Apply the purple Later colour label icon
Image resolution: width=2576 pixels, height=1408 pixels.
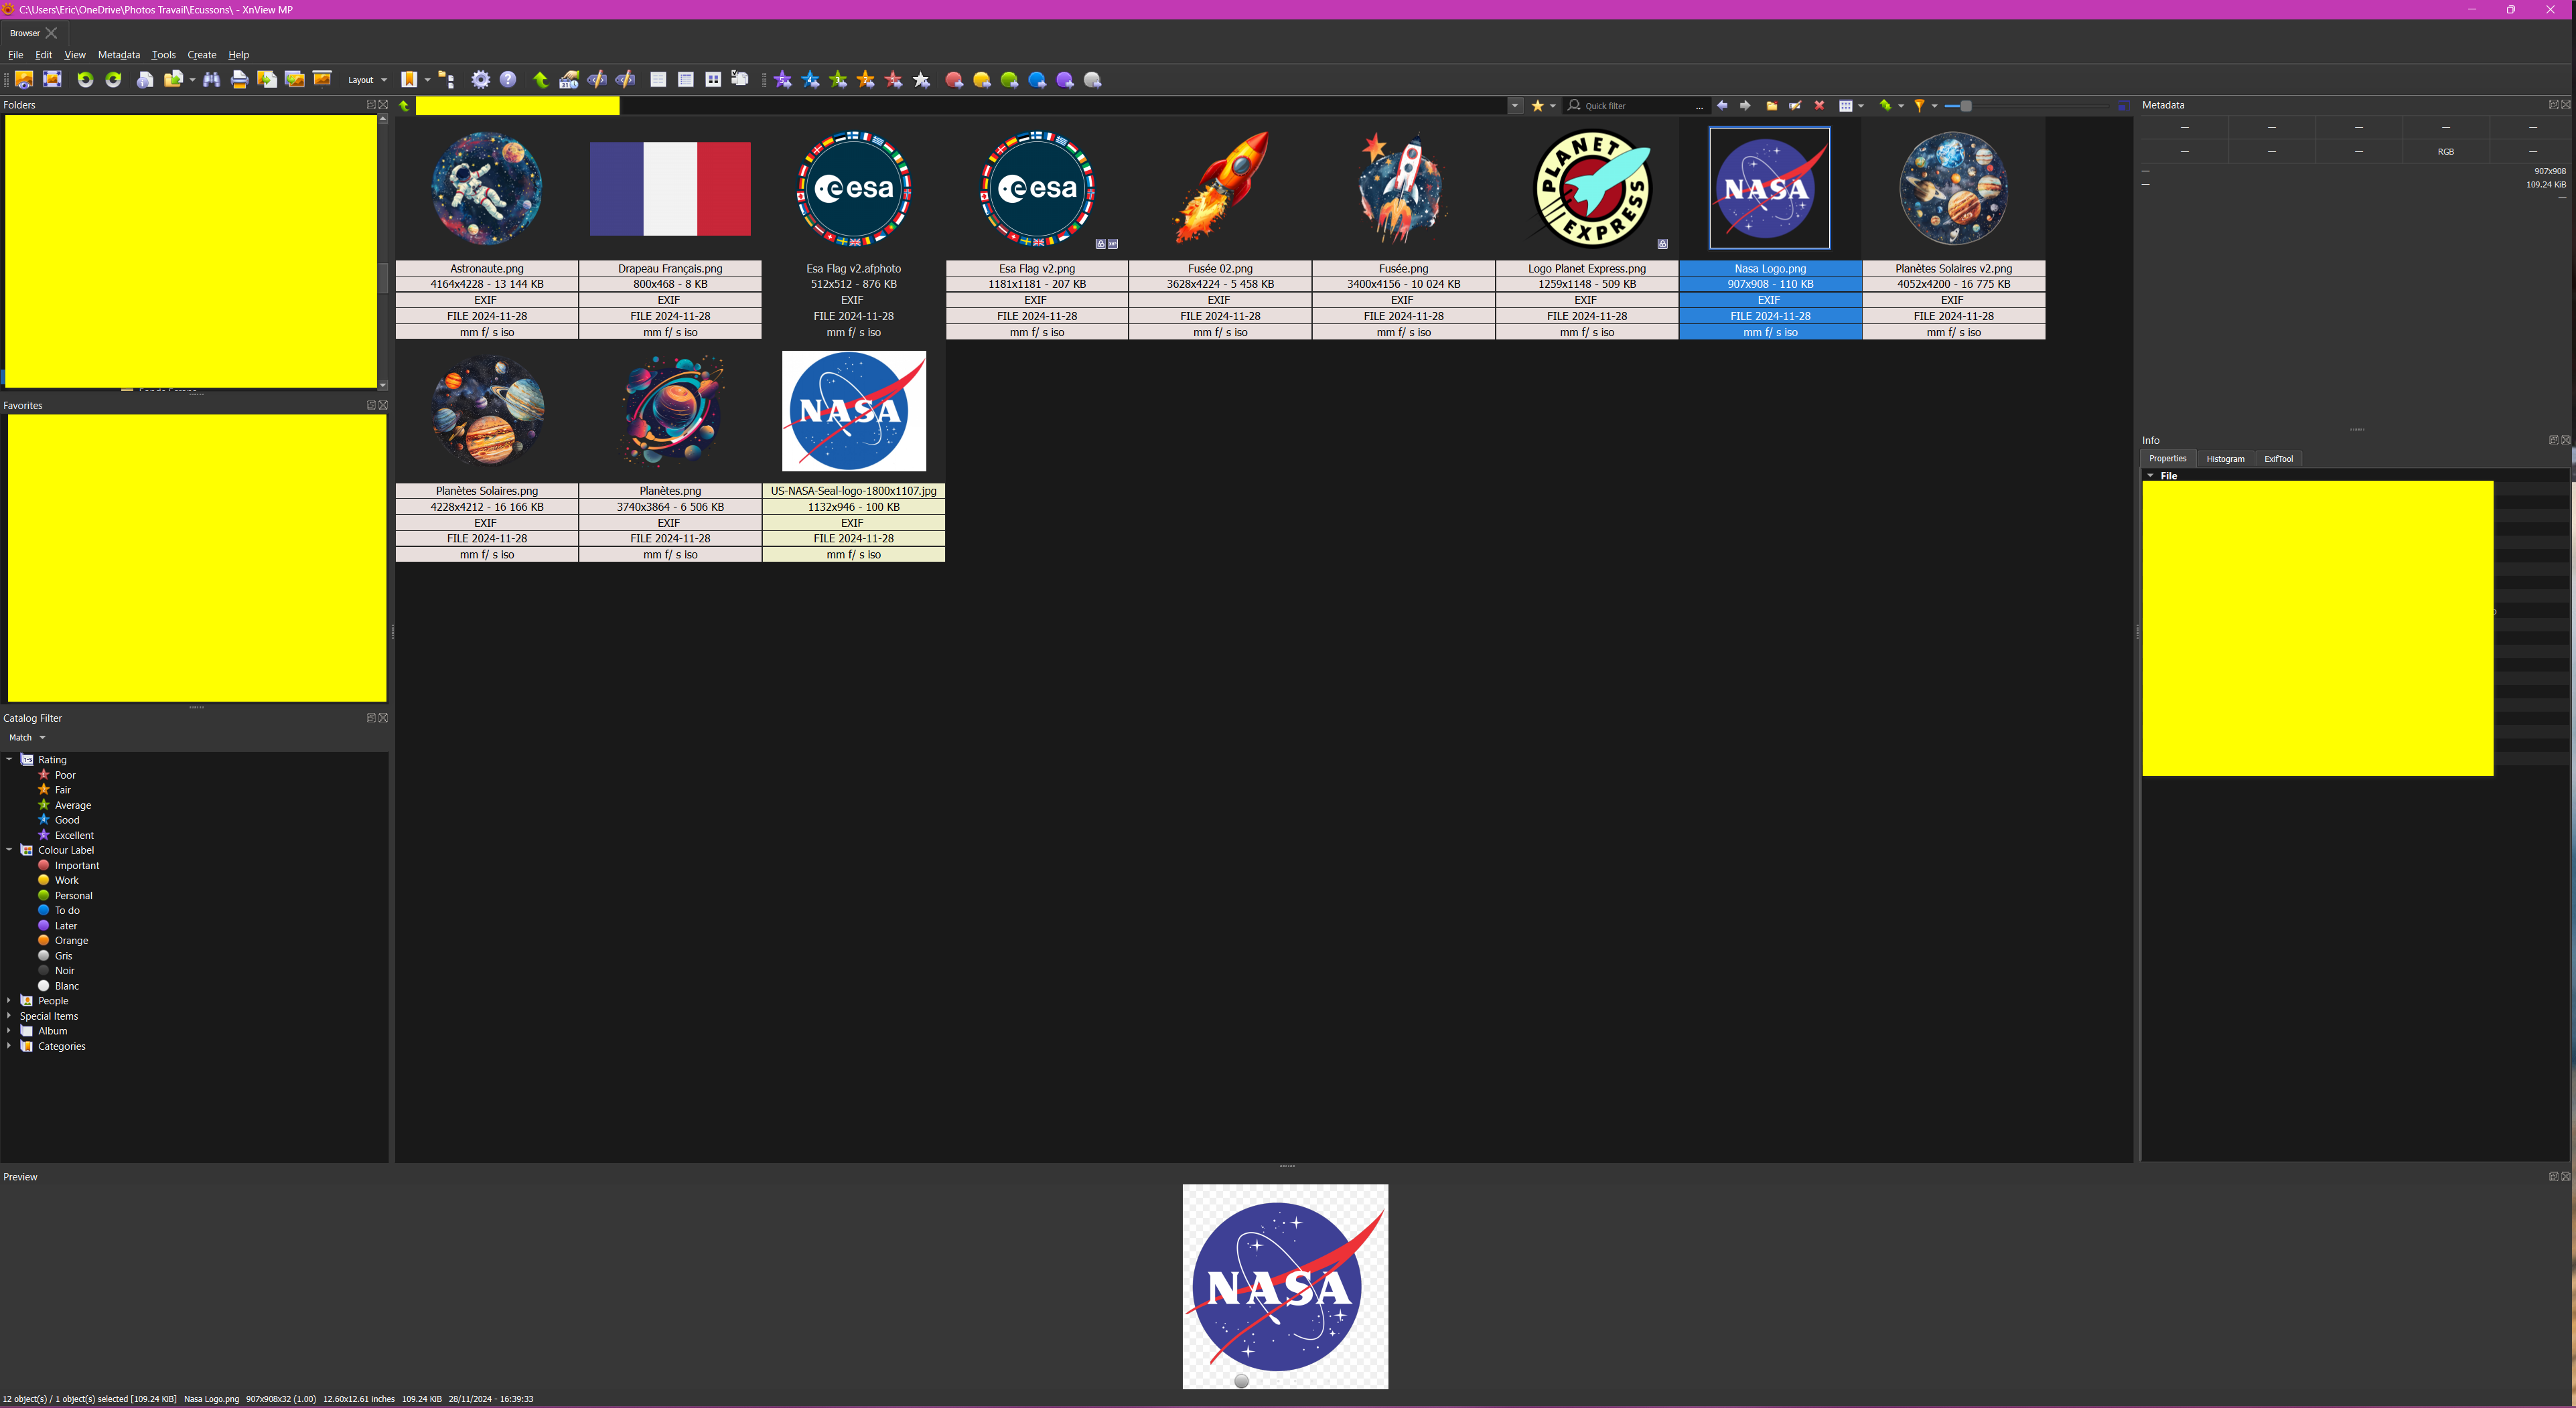1065,80
